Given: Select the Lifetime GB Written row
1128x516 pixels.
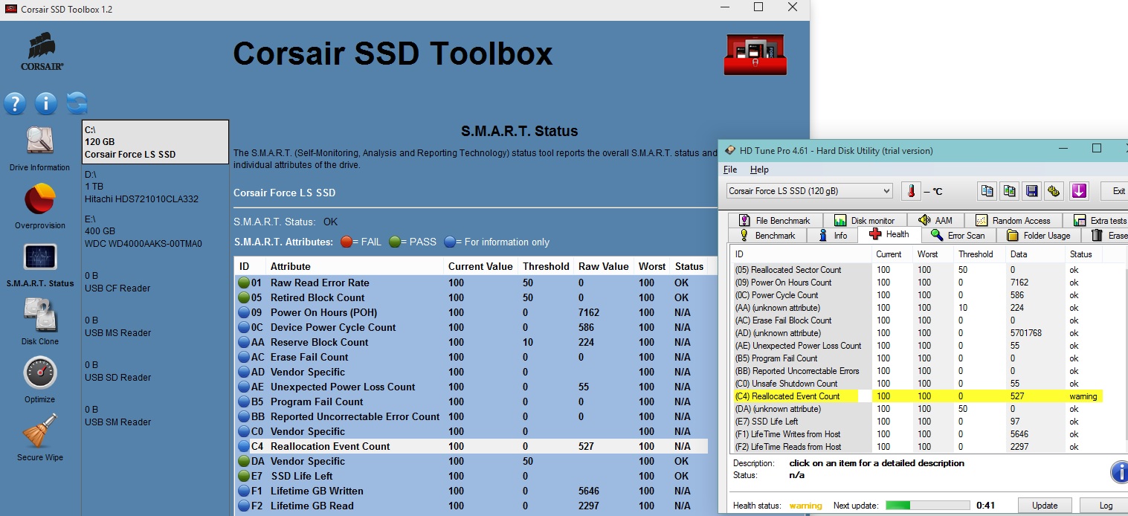Looking at the screenshot, I should [471, 491].
